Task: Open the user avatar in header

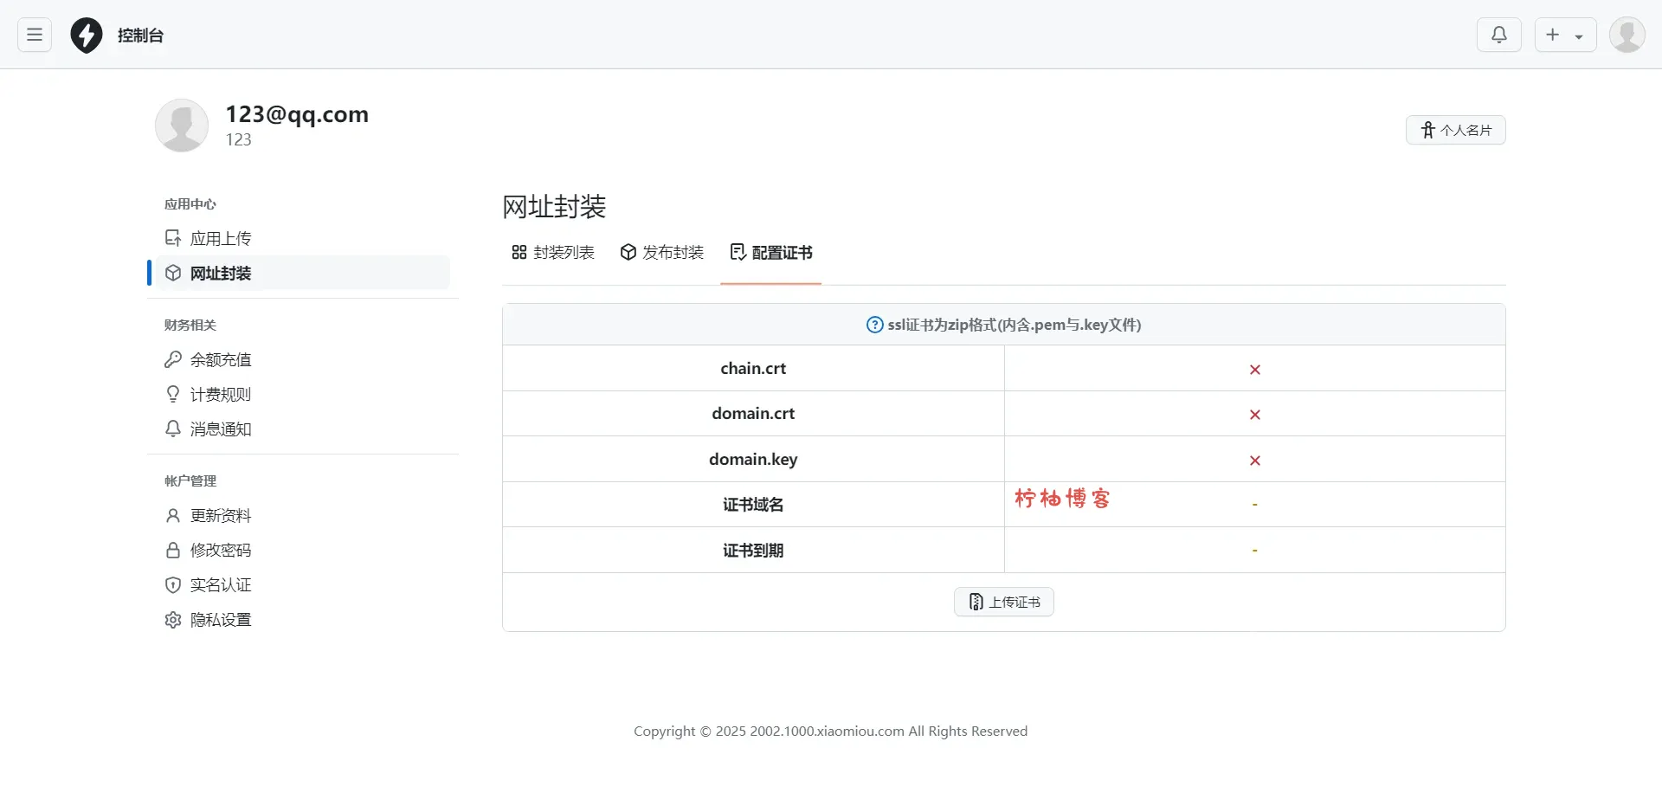Action: (1627, 35)
